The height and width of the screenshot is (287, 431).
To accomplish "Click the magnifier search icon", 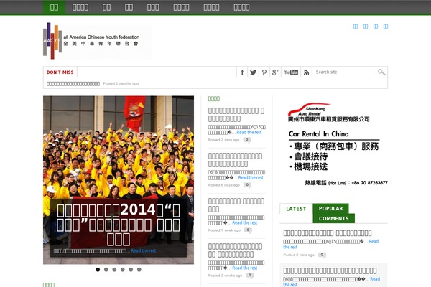I will (x=381, y=72).
